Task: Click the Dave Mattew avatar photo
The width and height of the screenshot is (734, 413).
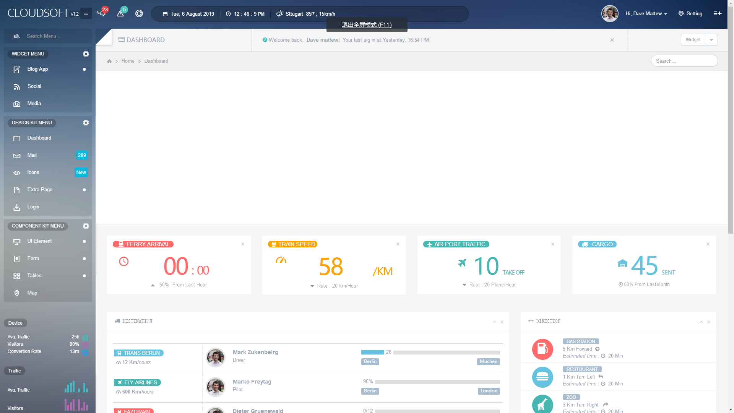Action: 610,13
